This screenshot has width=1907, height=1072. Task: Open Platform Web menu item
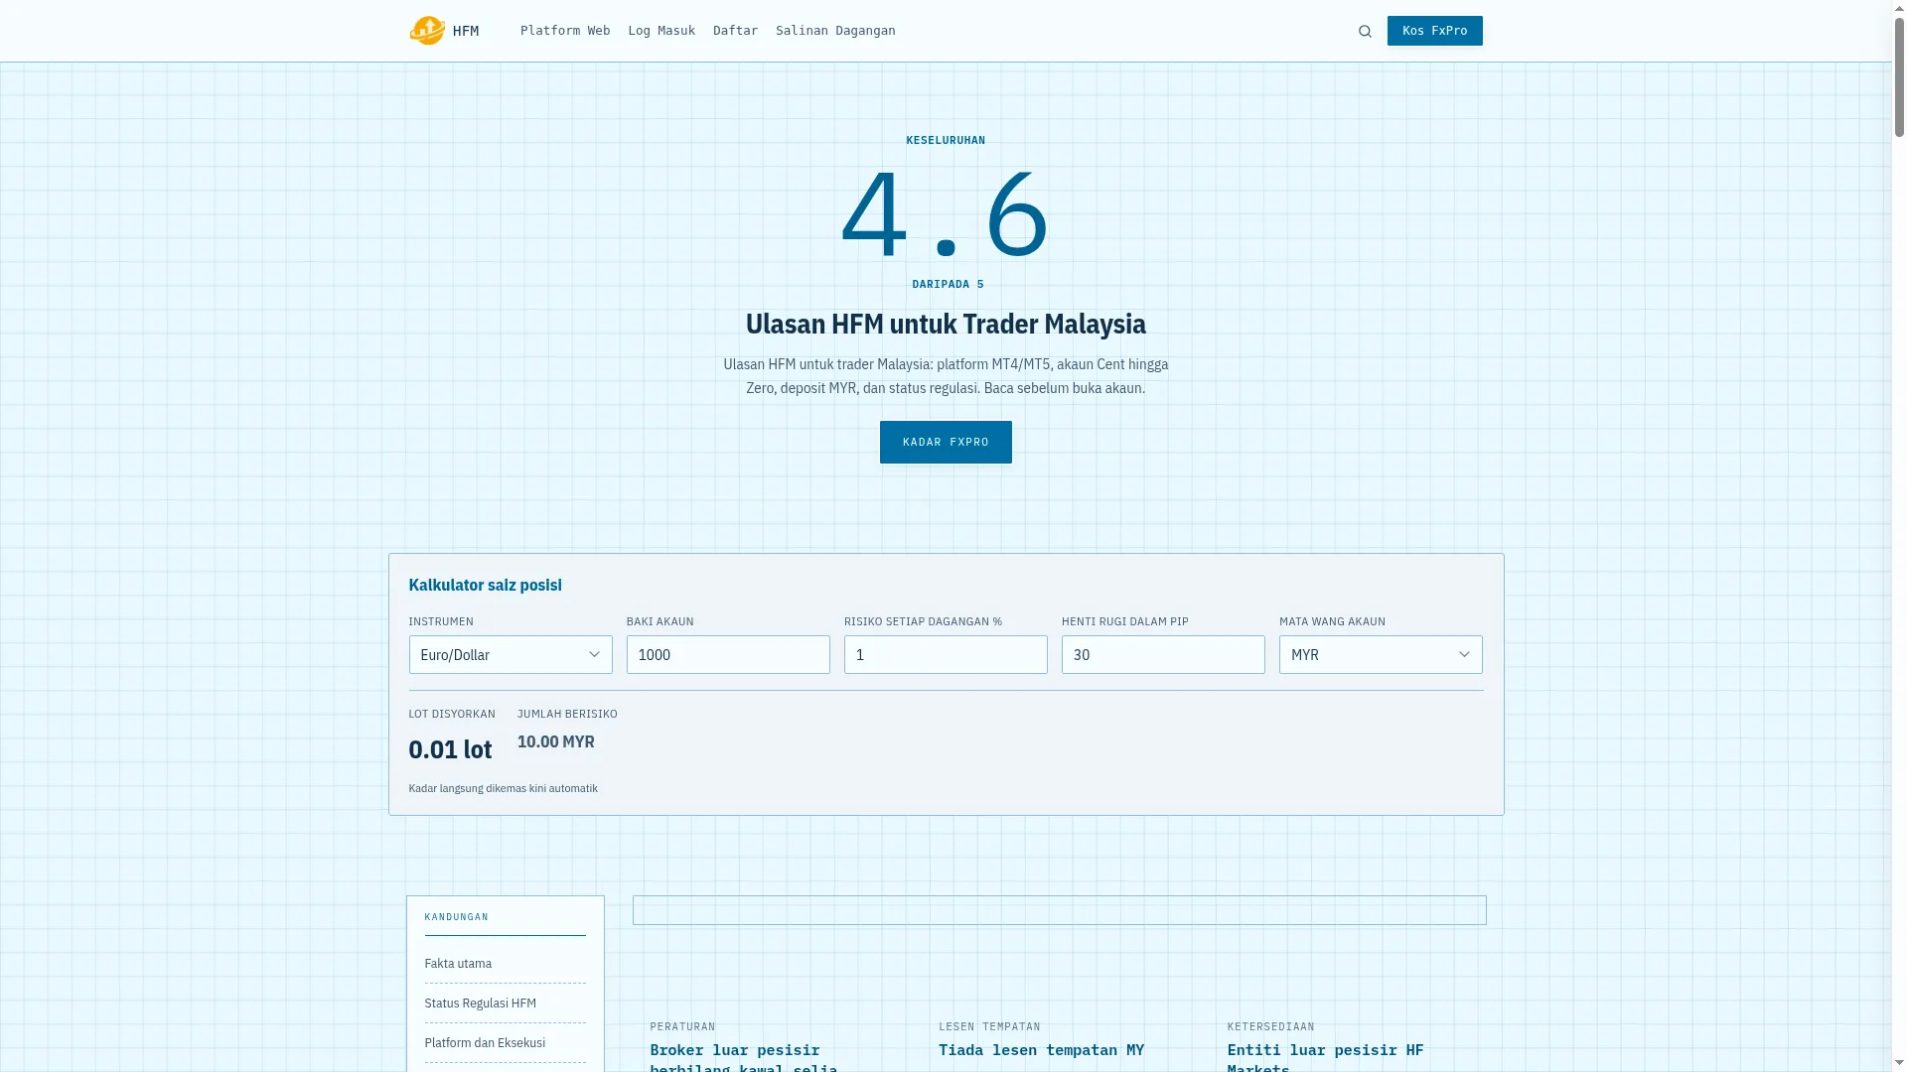(565, 31)
